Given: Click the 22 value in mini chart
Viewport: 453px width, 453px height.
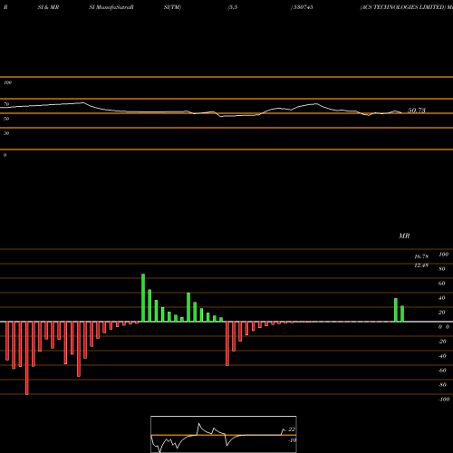Looking at the screenshot, I should pyautogui.click(x=292, y=429).
